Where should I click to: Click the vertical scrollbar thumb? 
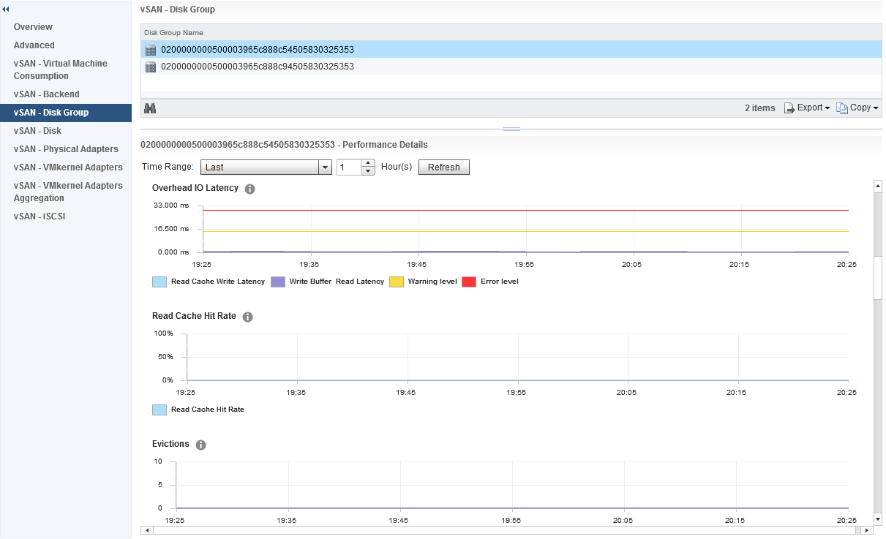pyautogui.click(x=878, y=278)
